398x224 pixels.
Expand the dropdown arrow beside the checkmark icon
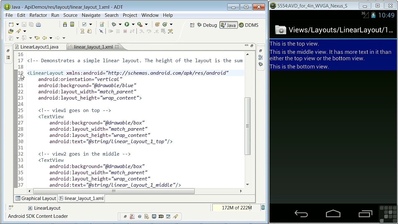coord(90,24)
